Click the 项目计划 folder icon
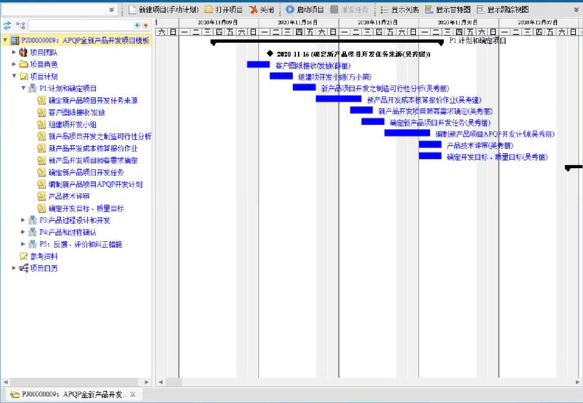Image resolution: width=583 pixels, height=403 pixels. [x=23, y=76]
